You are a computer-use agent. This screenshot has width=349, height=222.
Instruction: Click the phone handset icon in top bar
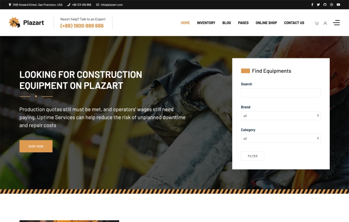[69, 5]
